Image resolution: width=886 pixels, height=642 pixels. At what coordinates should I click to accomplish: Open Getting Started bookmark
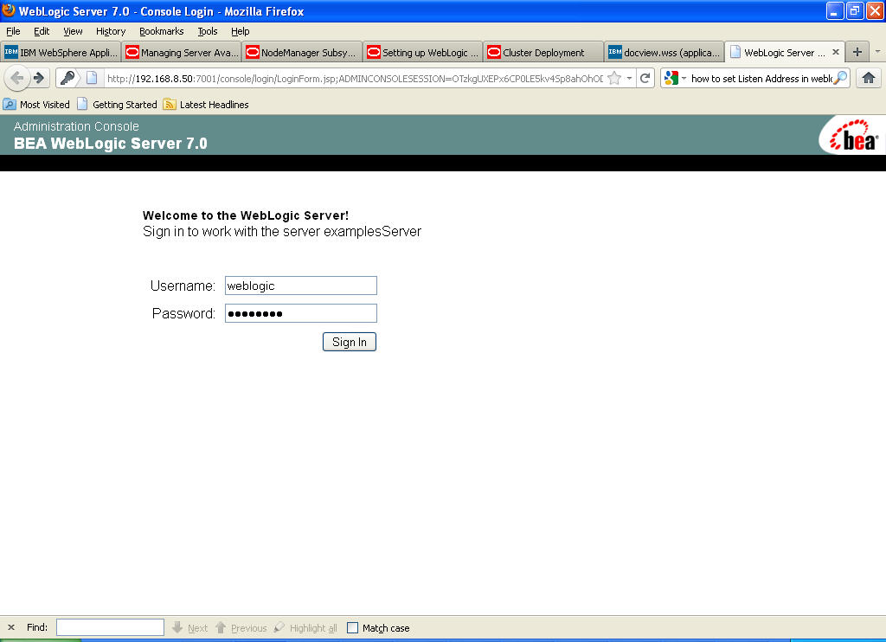118,105
